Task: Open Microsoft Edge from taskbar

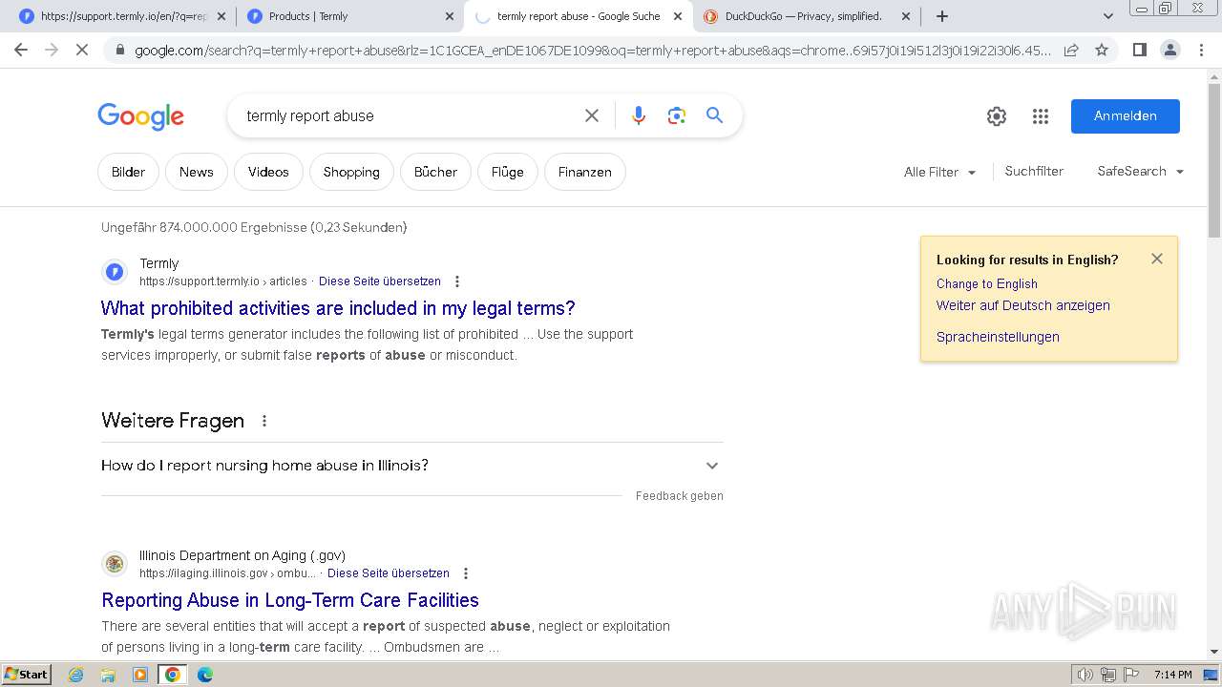Action: tap(205, 675)
